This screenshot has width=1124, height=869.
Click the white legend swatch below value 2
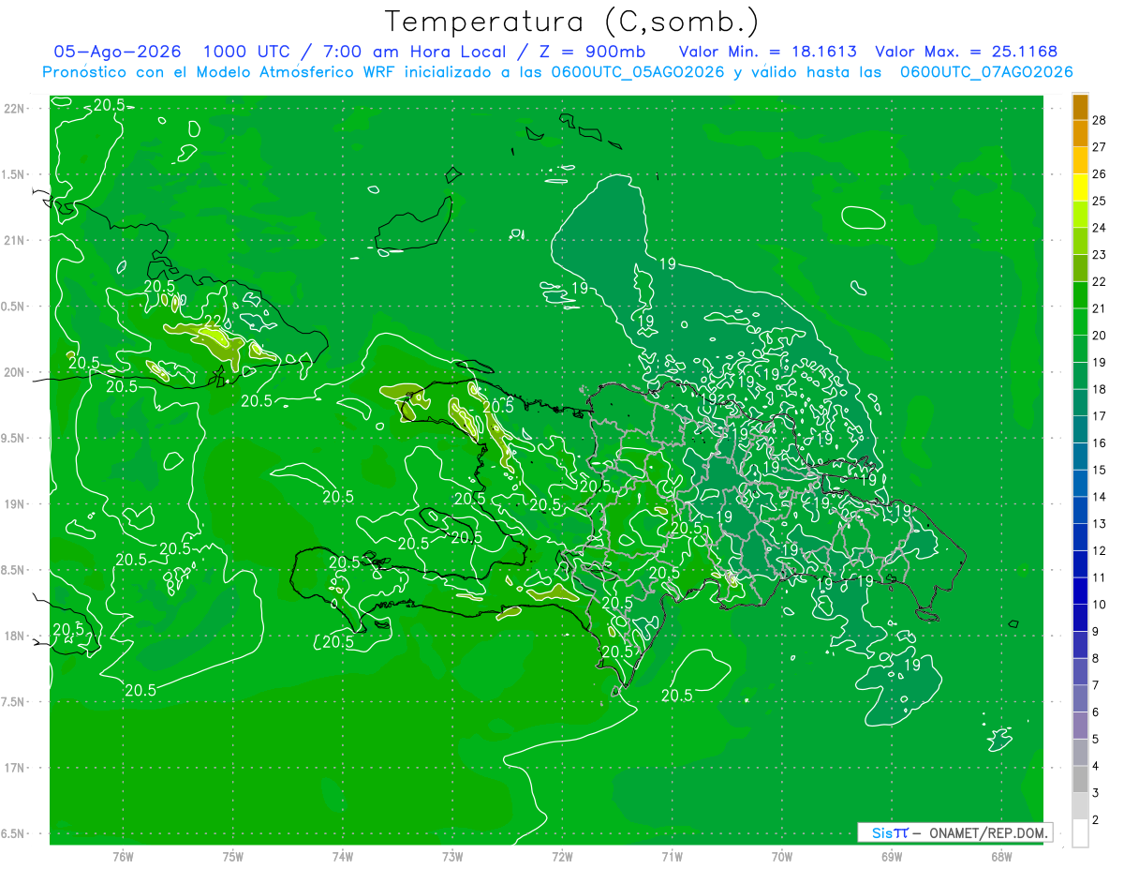click(1080, 833)
